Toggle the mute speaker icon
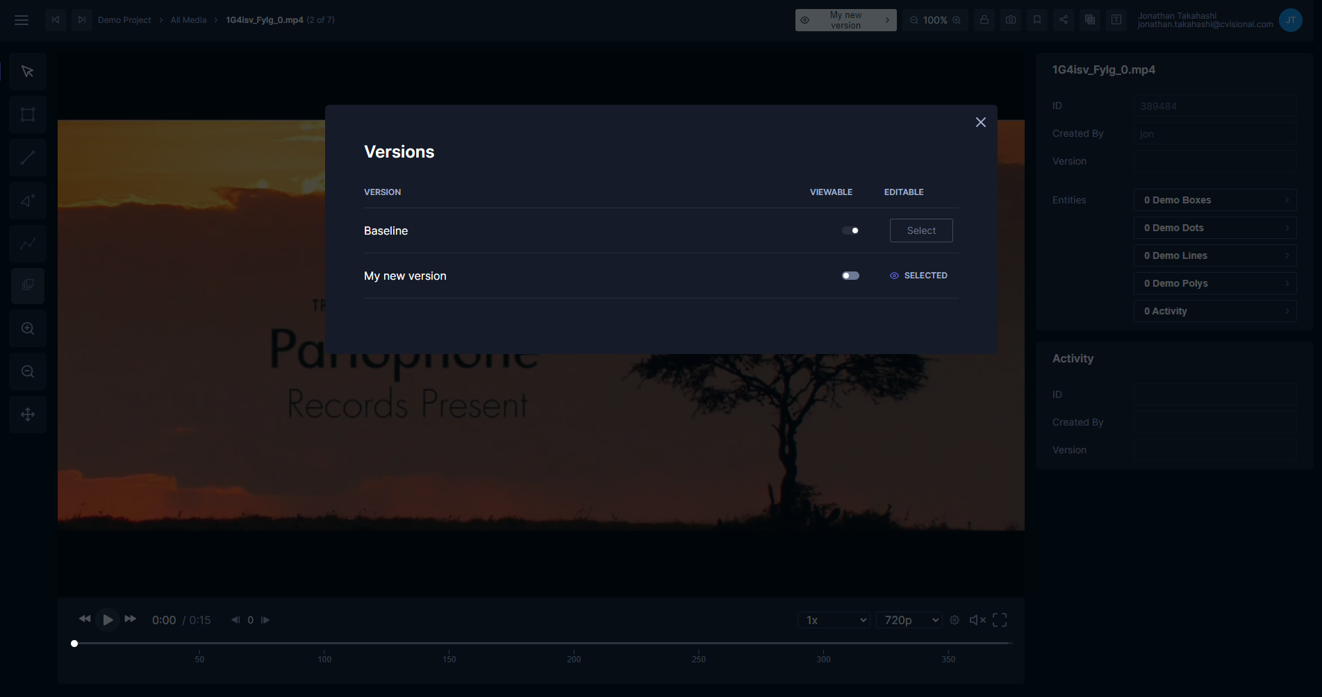This screenshot has width=1322, height=697. pos(977,620)
